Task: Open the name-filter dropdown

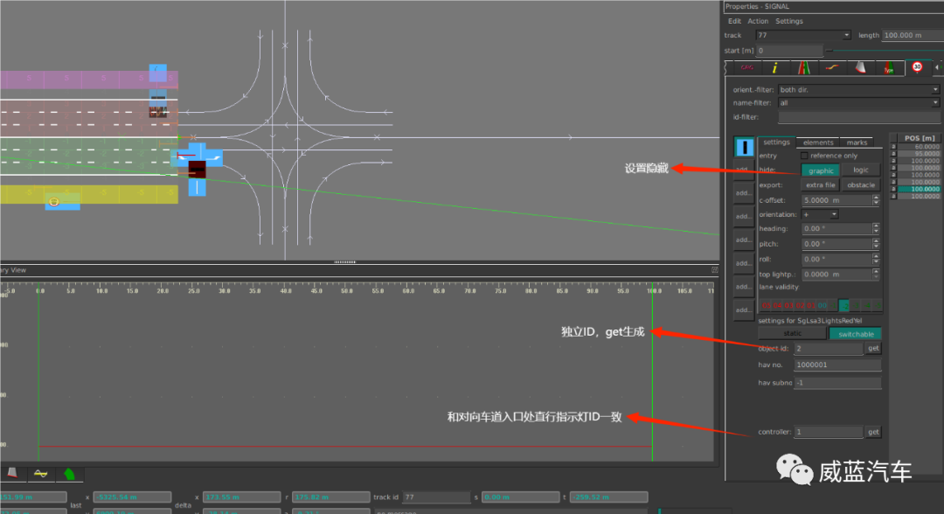Action: pyautogui.click(x=935, y=102)
